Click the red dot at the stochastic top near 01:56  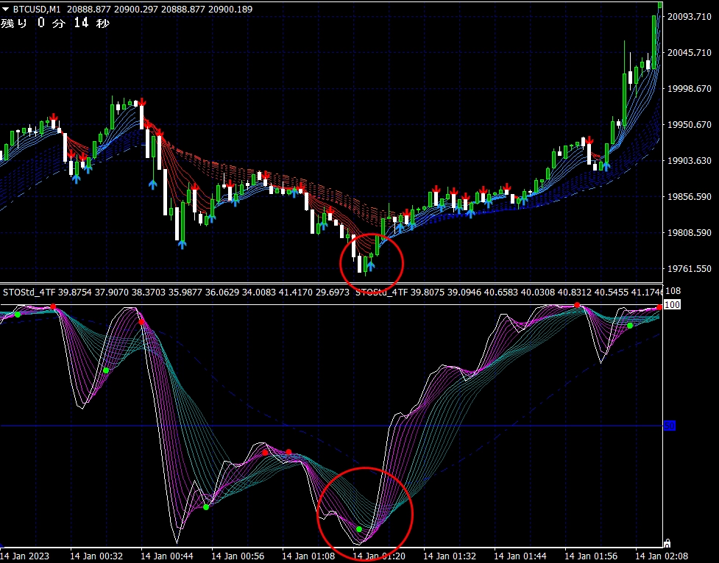[578, 305]
